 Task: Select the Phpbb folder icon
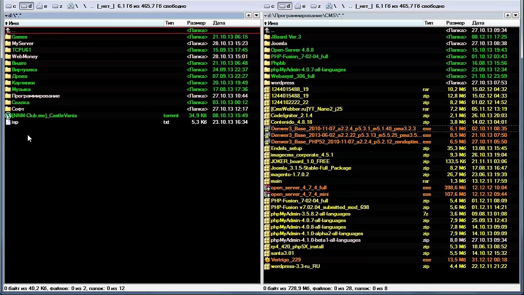pos(267,63)
